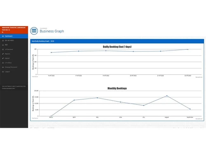
Task: Click the Daily Booking (last 7 days) chart title
Action: [x=117, y=47]
